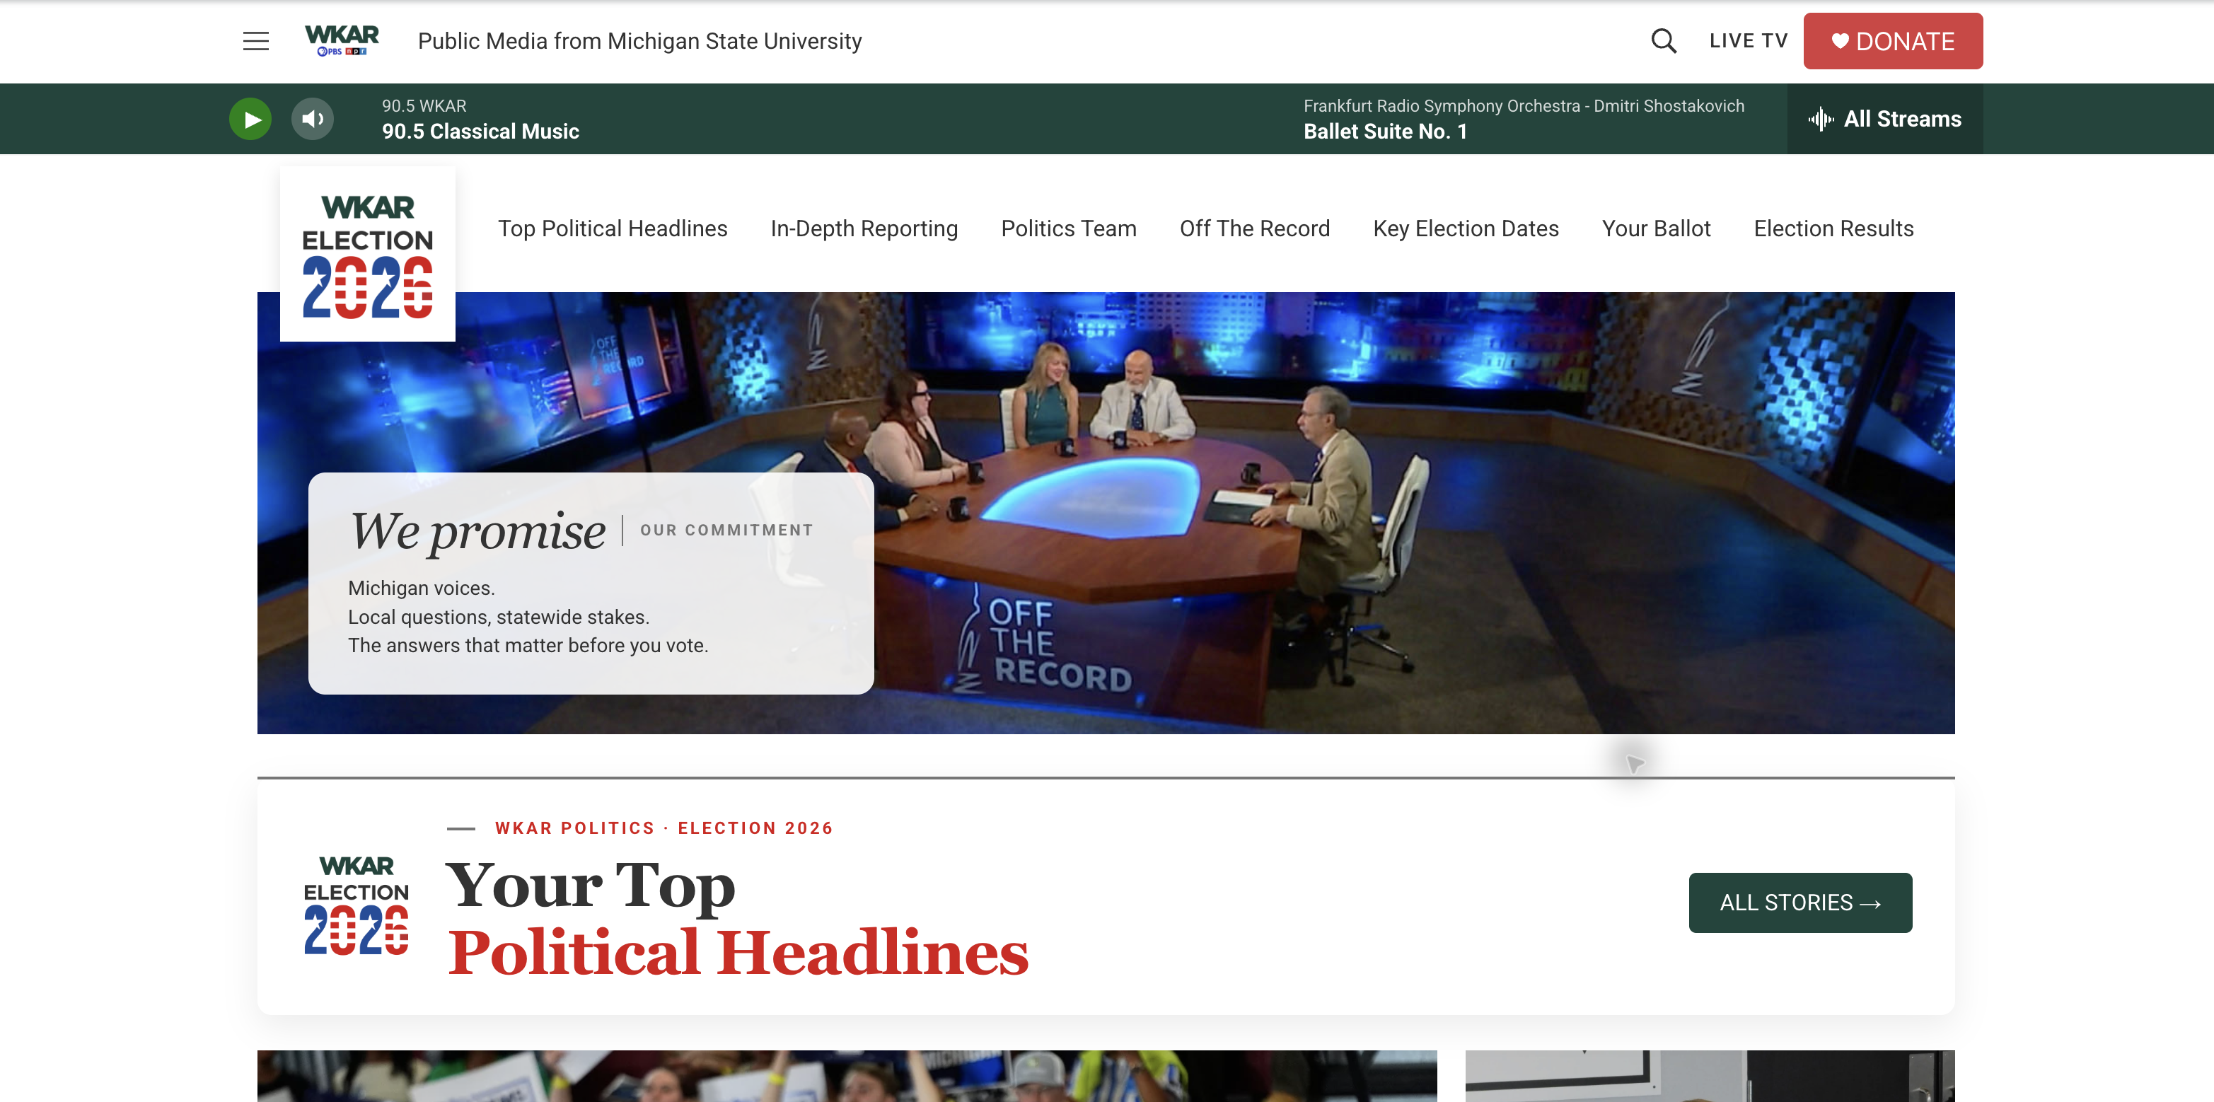Click Public Media from Michigan State University text
The width and height of the screenshot is (2214, 1102).
(x=639, y=40)
